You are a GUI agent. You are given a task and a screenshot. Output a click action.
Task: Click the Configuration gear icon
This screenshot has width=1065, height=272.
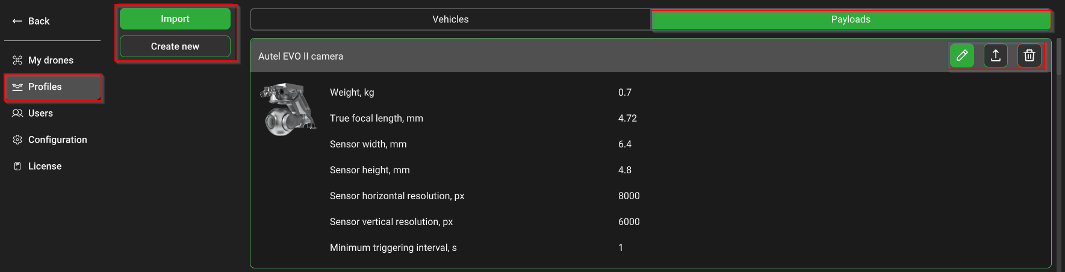click(17, 140)
